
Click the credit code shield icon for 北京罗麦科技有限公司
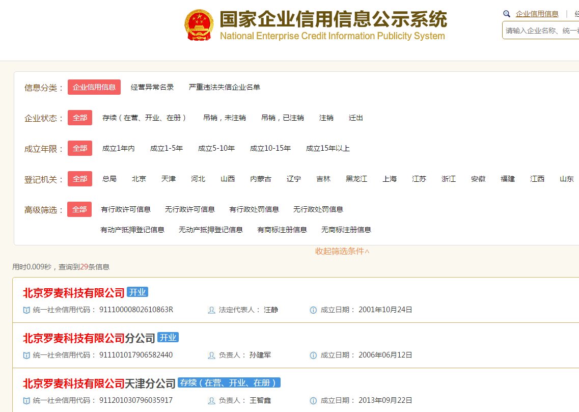pyautogui.click(x=26, y=310)
